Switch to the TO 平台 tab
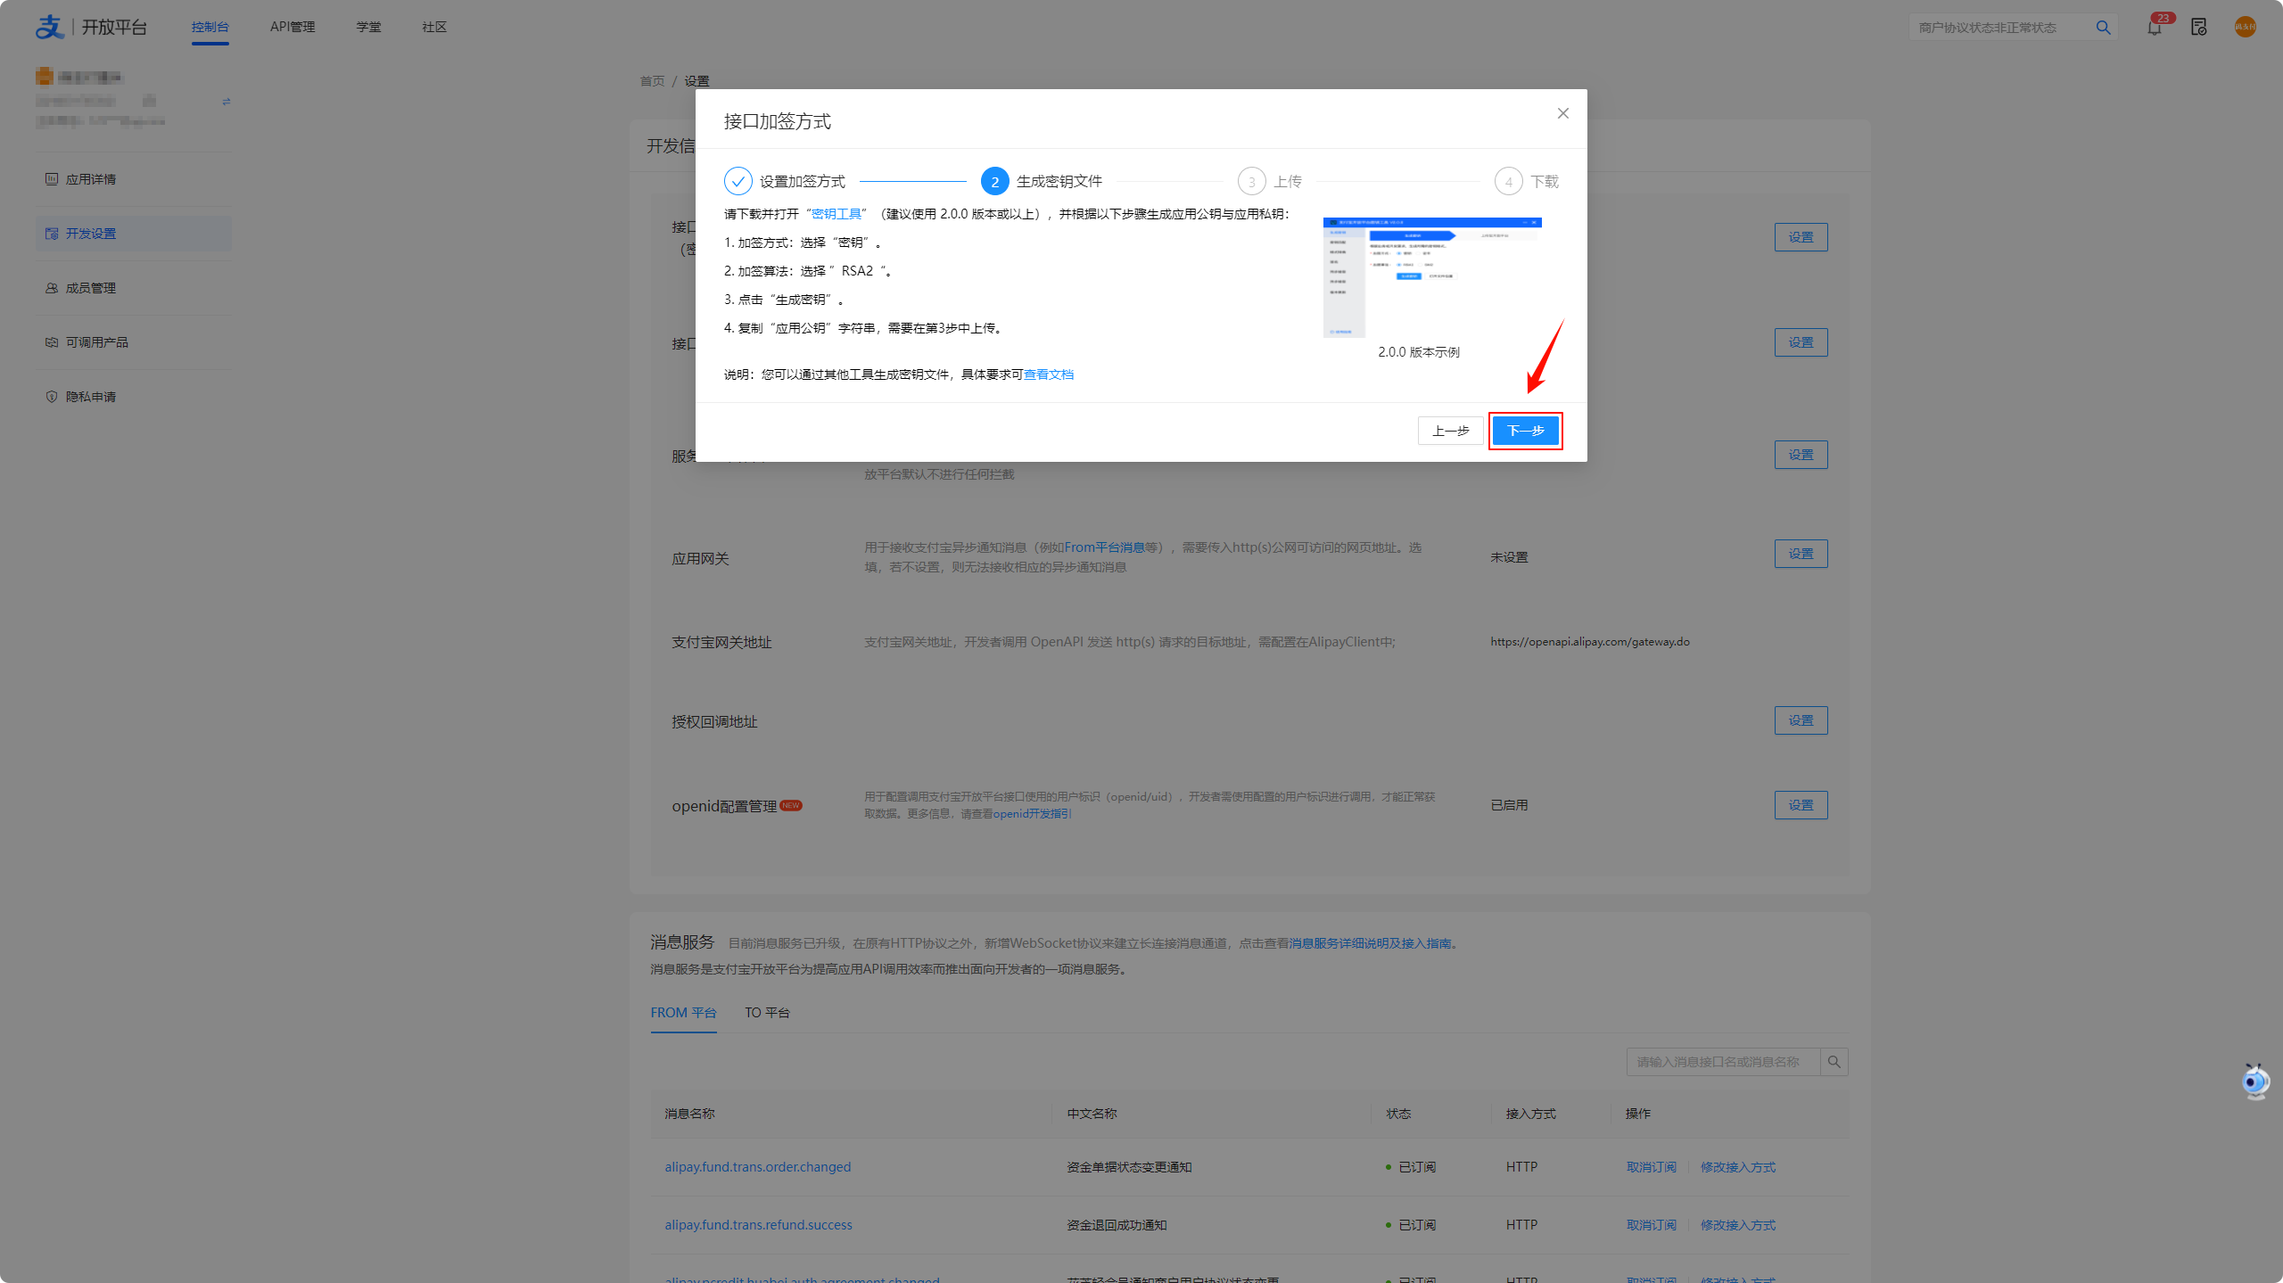 [x=767, y=1013]
